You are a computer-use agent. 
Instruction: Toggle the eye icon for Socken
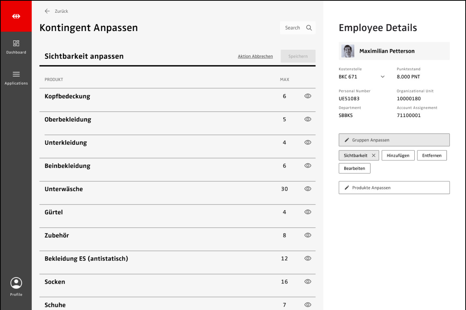click(x=308, y=282)
